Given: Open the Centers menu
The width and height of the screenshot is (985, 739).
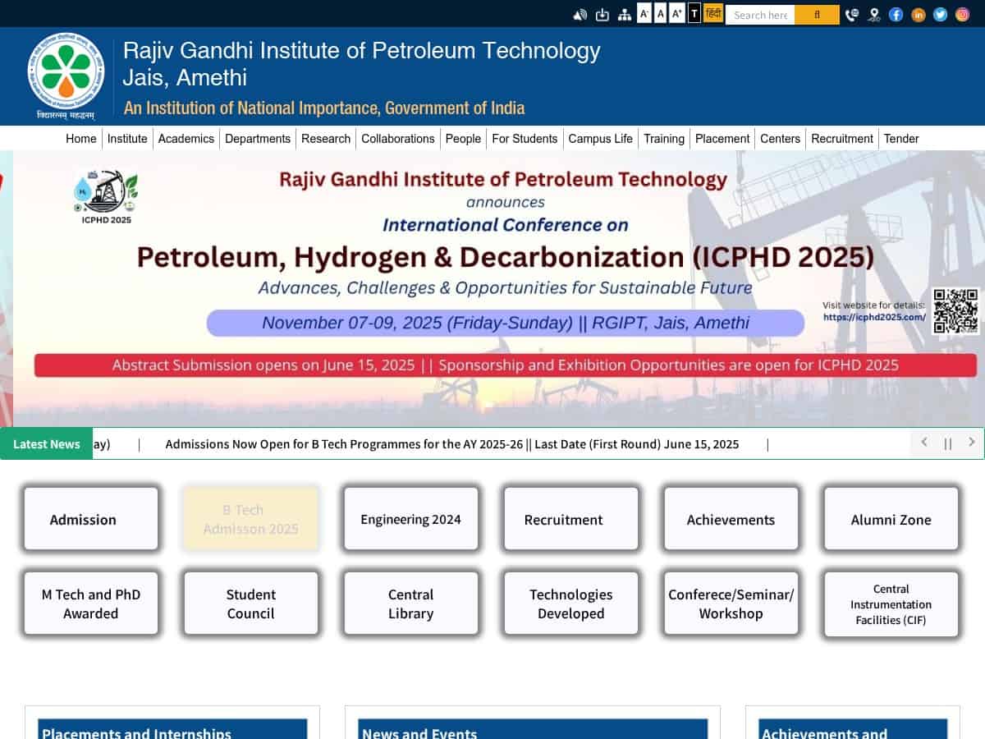Looking at the screenshot, I should [780, 139].
